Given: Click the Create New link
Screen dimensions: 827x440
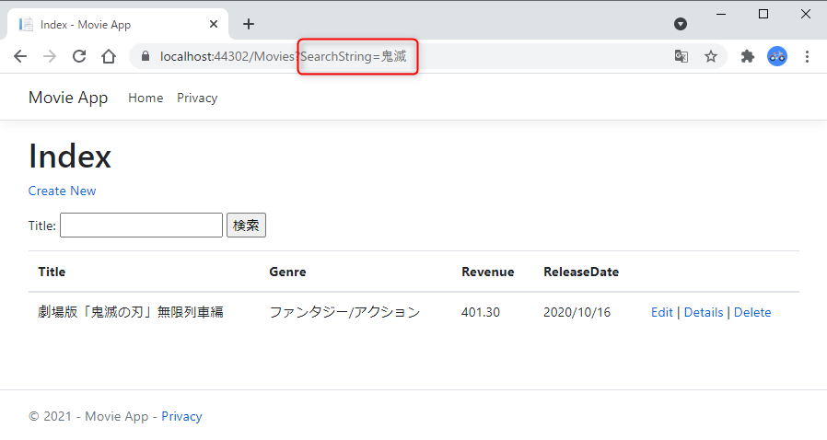Looking at the screenshot, I should (63, 191).
